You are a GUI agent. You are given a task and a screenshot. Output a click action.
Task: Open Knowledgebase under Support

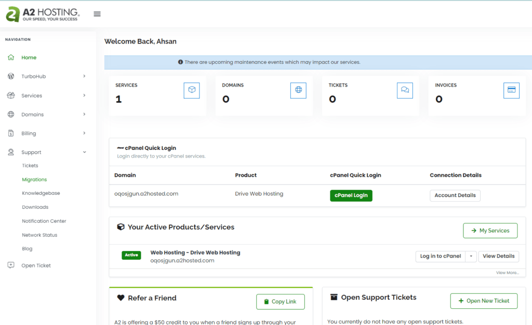coord(41,193)
